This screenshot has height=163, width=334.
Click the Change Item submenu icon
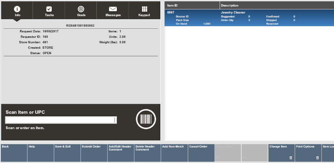pyautogui.click(x=291, y=158)
